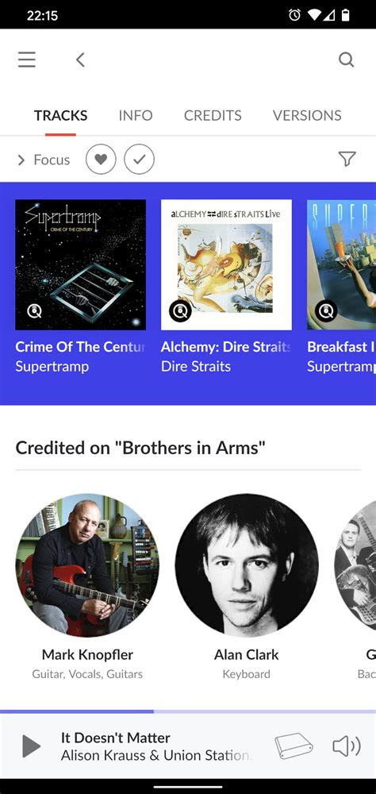This screenshot has width=376, height=794.
Task: Open Alan Clark artist link
Action: click(x=247, y=654)
